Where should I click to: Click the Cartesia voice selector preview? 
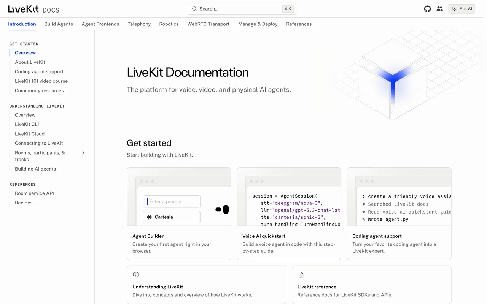172,217
